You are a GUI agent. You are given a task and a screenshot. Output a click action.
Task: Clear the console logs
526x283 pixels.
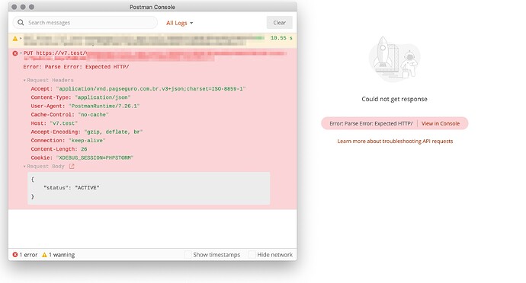(280, 22)
